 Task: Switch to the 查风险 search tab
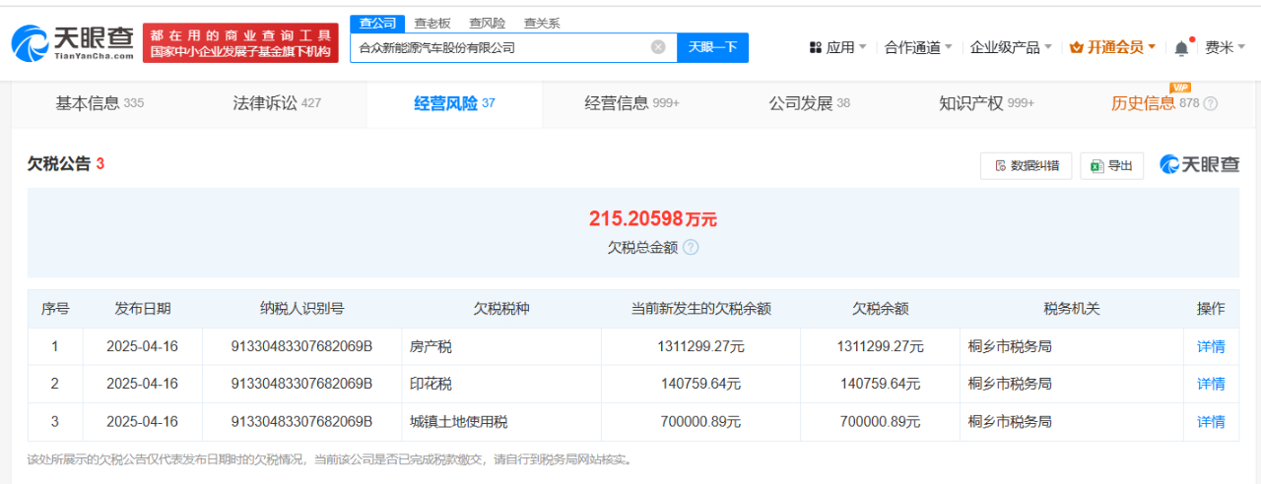(x=487, y=23)
